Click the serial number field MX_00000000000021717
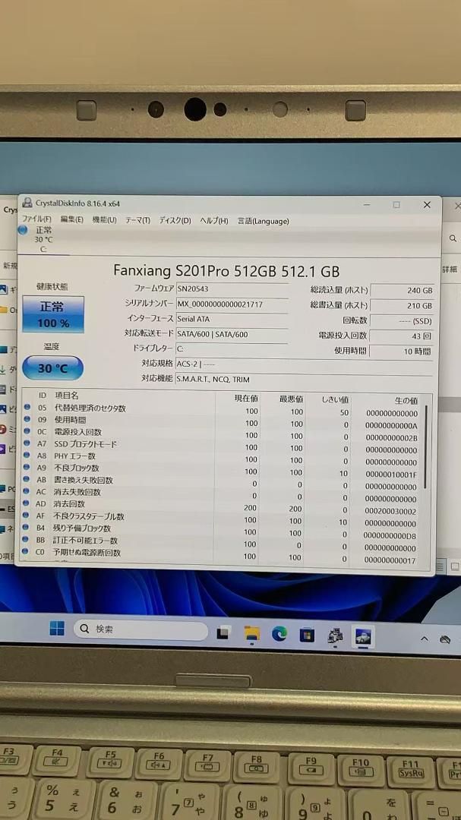Image resolution: width=461 pixels, height=820 pixels. coord(232,304)
